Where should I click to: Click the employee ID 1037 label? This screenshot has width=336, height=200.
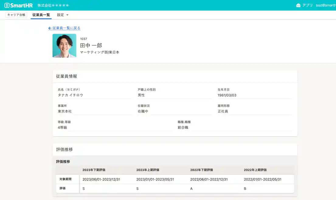[x=83, y=39]
